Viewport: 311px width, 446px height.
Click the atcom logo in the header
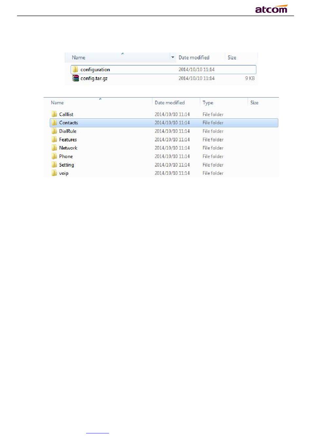[271, 9]
